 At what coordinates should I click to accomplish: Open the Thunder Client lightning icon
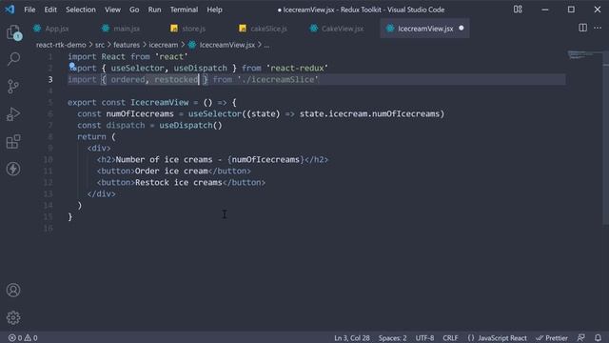pyautogui.click(x=13, y=169)
